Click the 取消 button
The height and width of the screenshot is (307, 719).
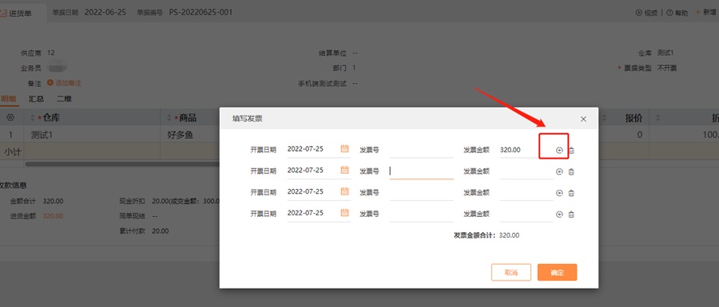(x=510, y=272)
